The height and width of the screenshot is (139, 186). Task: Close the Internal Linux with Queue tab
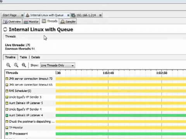[x=68, y=15]
